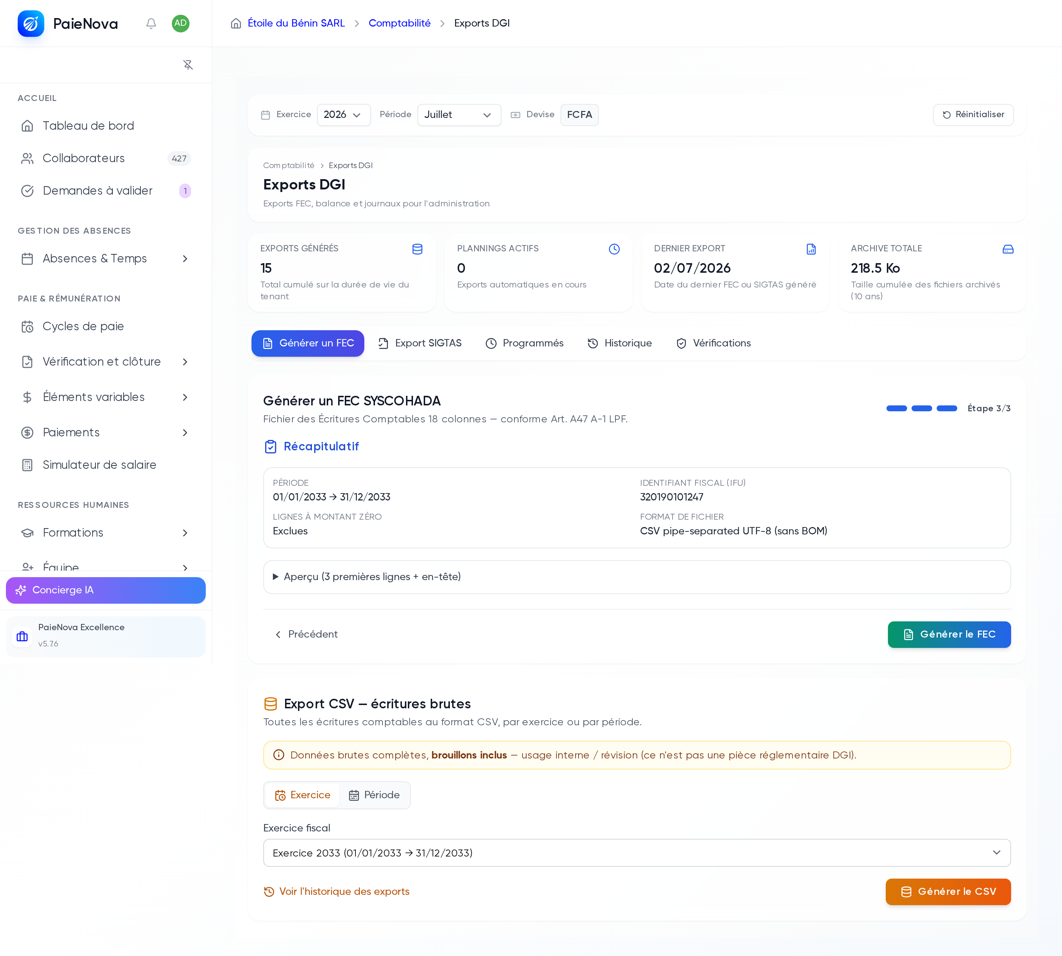
Task: Click the PaieNova Excellence briefcase icon
Action: pos(22,636)
